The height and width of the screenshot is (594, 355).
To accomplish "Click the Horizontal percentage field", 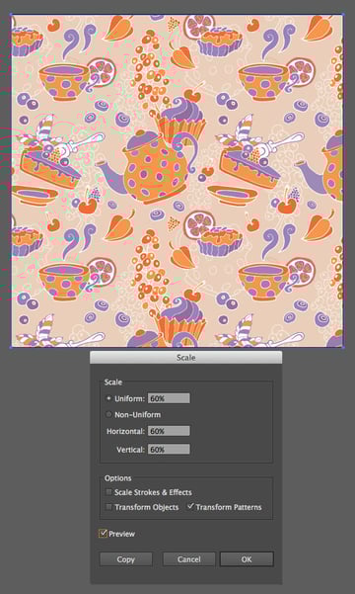I will 169,431.
